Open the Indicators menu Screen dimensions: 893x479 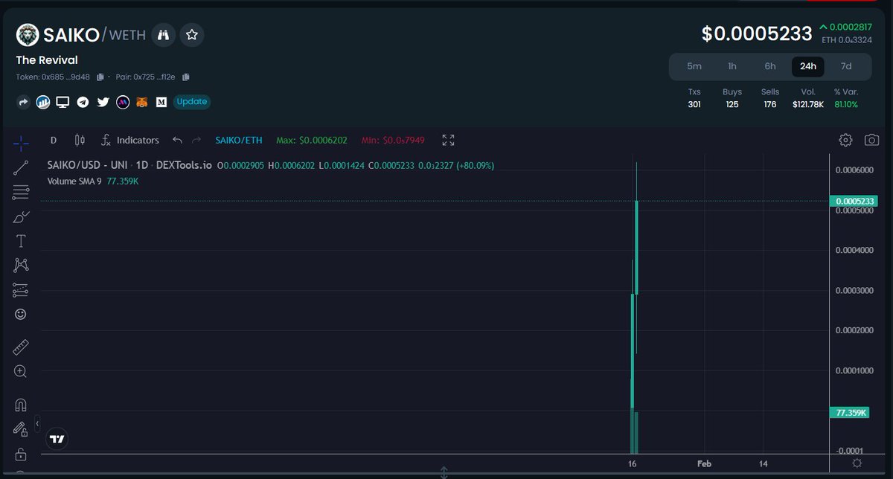pyautogui.click(x=130, y=140)
